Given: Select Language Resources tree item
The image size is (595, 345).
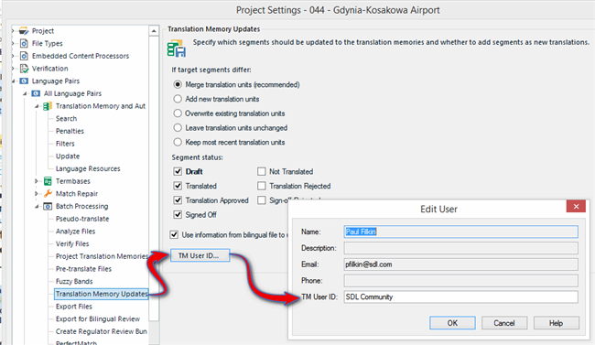Looking at the screenshot, I should click(88, 168).
